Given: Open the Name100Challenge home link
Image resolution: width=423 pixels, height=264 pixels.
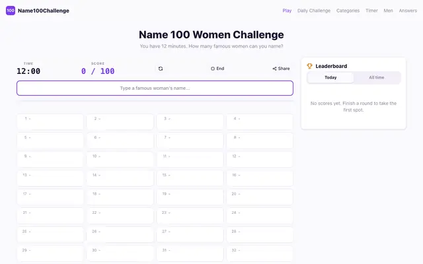Looking at the screenshot, I should point(38,11).
